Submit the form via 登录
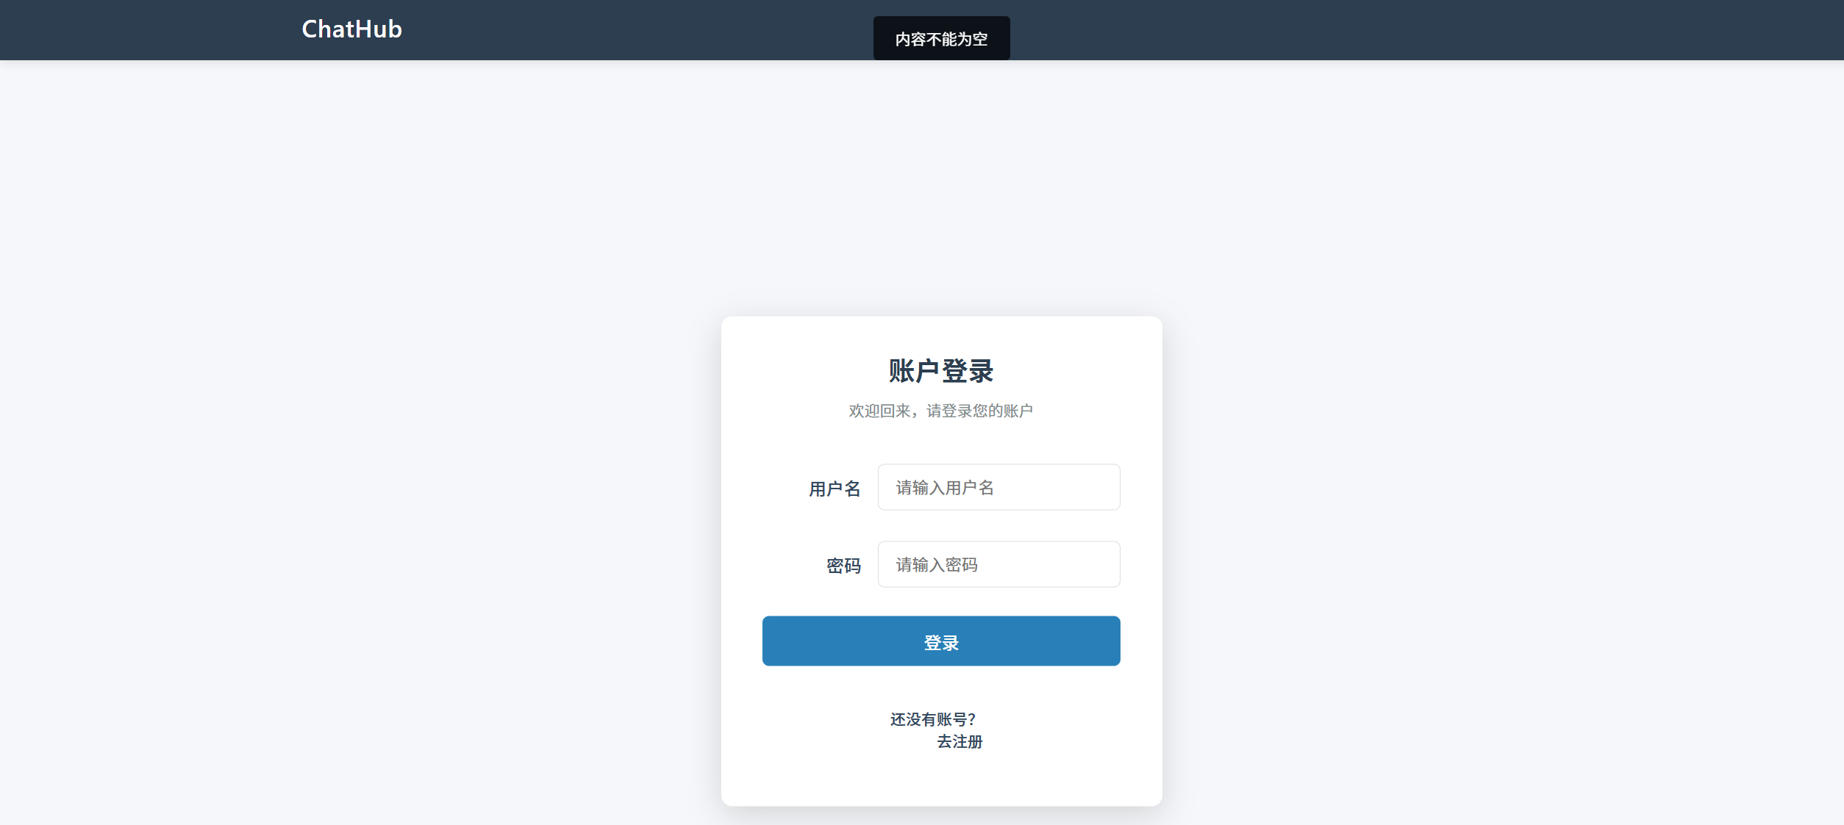The image size is (1844, 825). (x=940, y=641)
